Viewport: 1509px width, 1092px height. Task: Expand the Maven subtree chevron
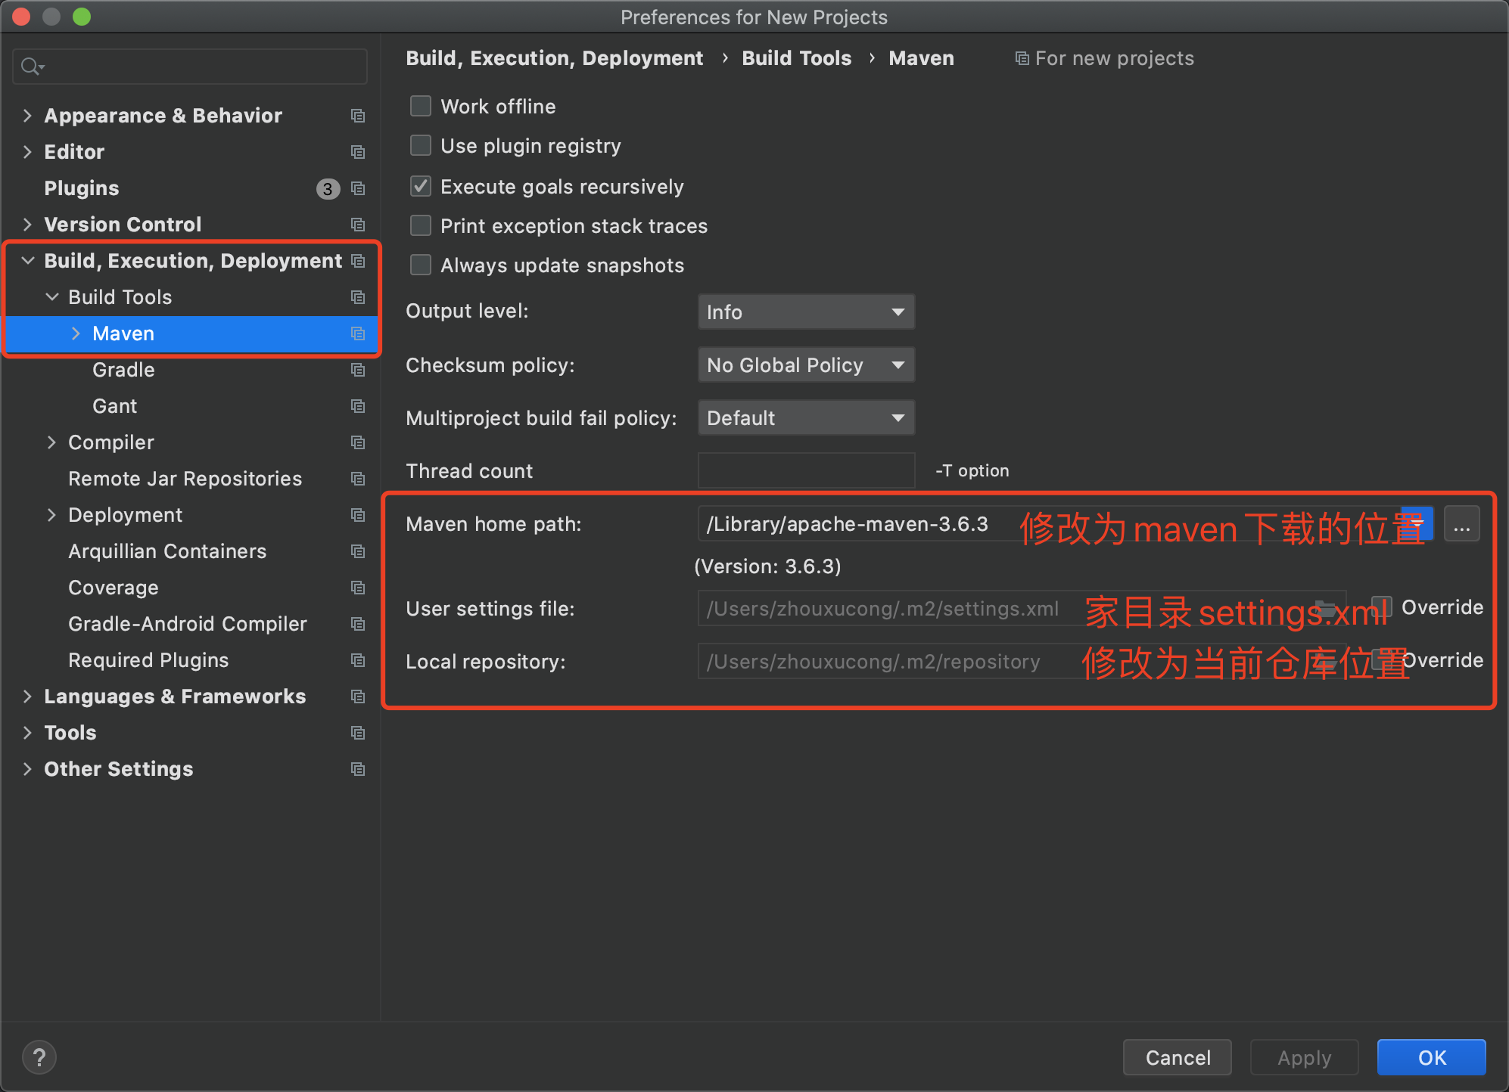pos(76,333)
